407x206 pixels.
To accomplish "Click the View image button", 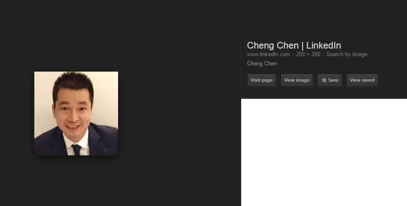I will click(297, 80).
